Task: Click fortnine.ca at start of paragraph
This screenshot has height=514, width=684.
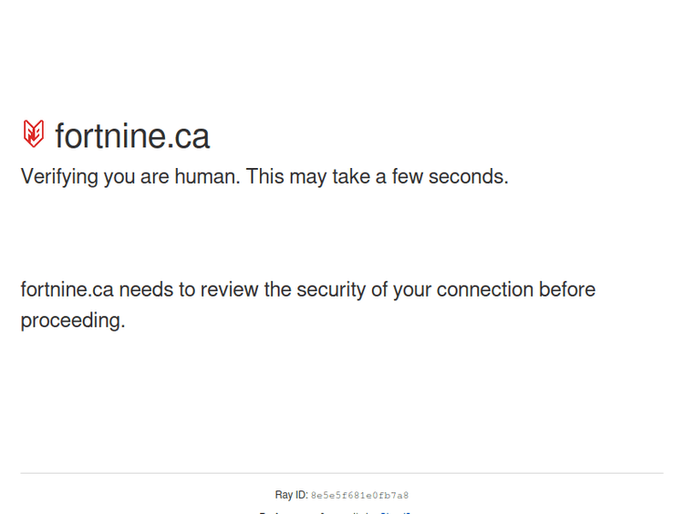Action: 67,289
